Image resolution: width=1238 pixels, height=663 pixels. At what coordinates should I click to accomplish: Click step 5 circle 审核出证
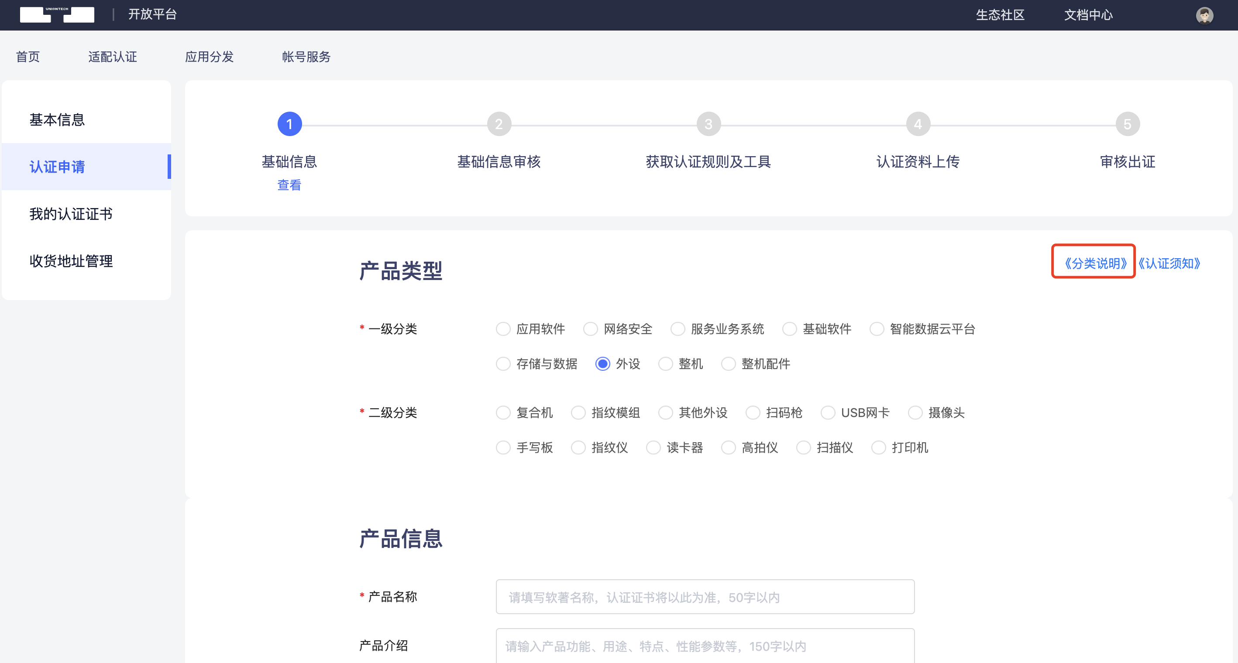tap(1127, 124)
